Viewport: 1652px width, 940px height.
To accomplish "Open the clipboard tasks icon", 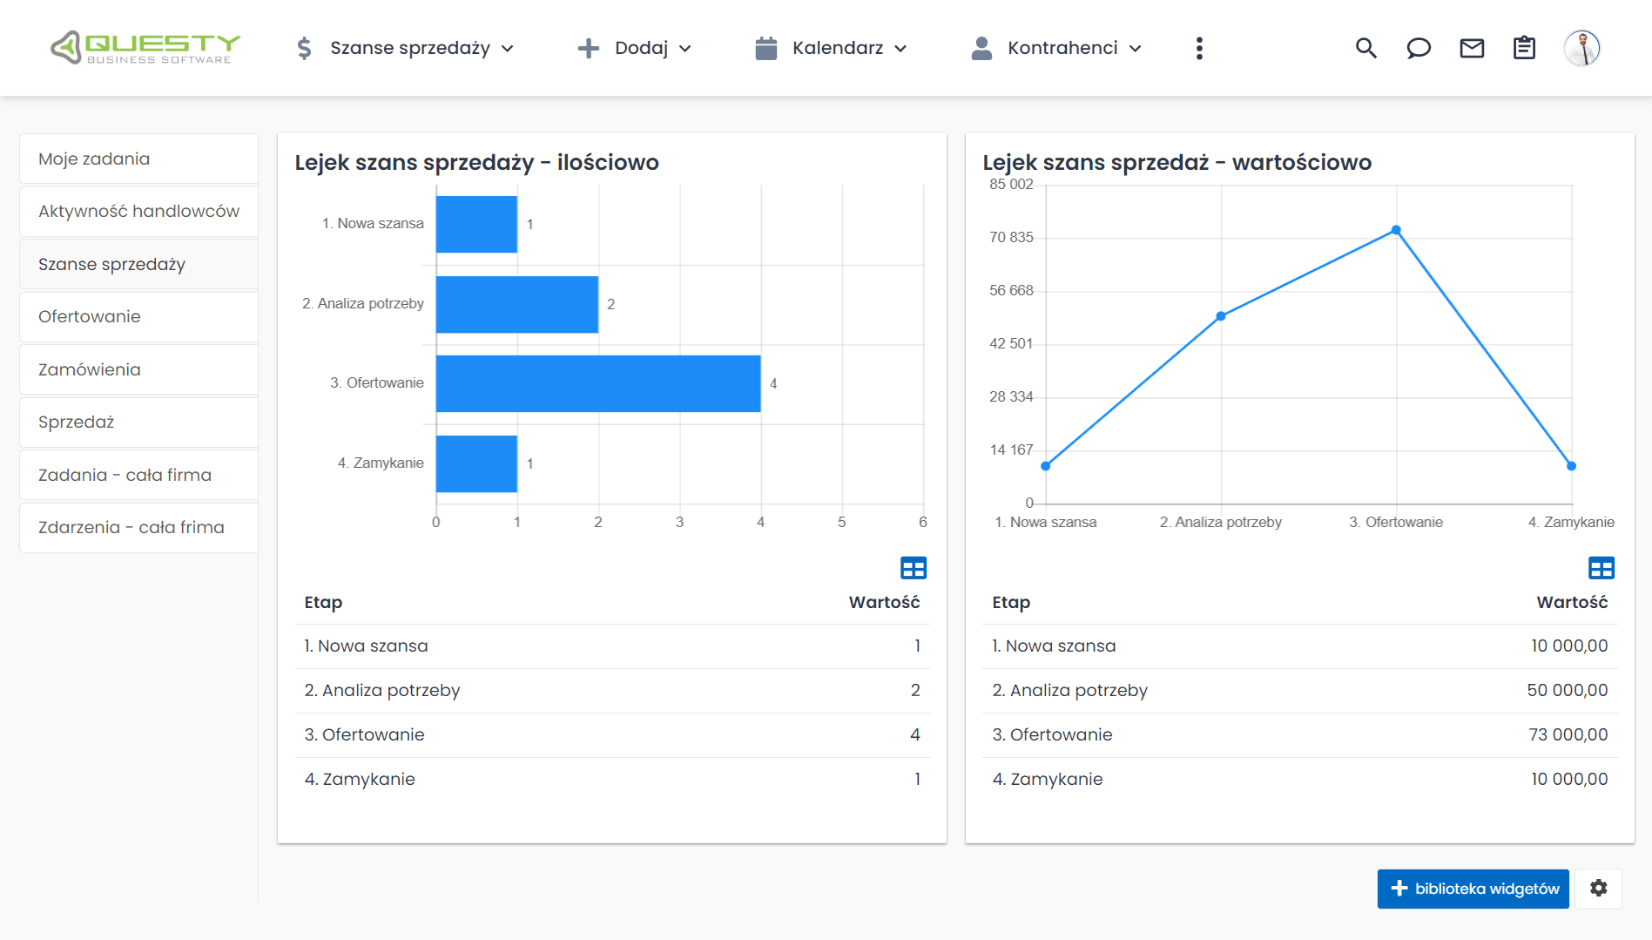I will pyautogui.click(x=1524, y=48).
